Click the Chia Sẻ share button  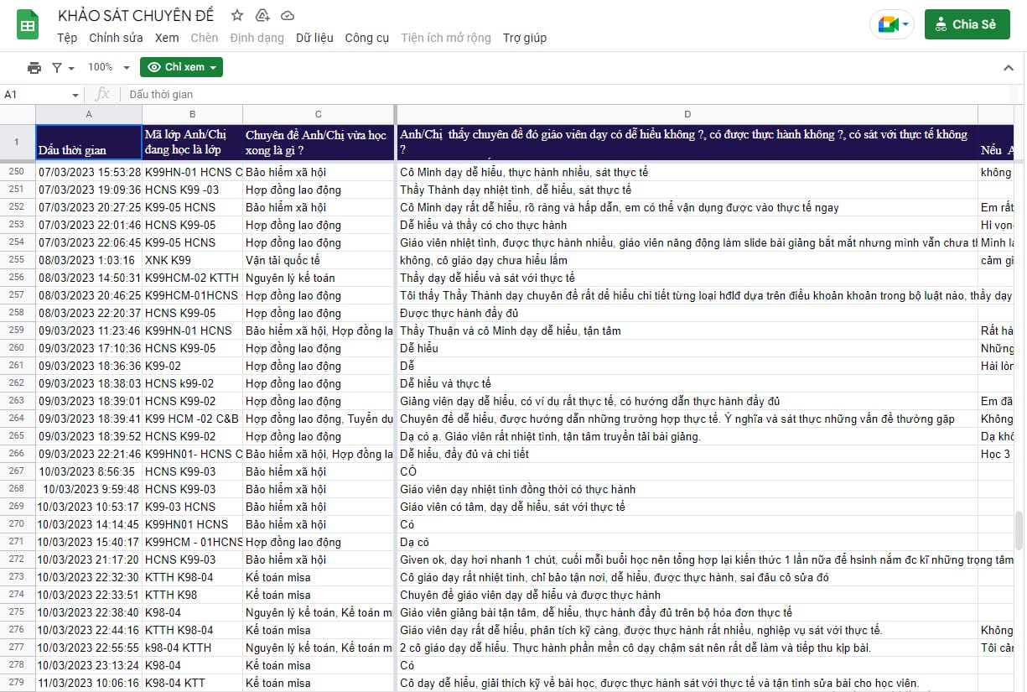point(967,24)
